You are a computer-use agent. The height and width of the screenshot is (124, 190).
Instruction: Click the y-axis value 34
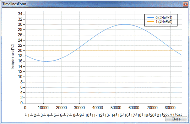(20, 14)
